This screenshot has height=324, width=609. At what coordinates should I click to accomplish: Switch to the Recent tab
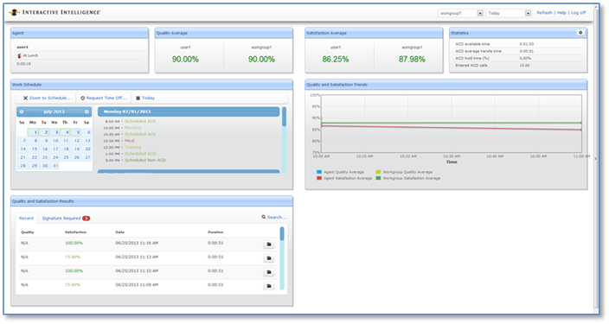[x=27, y=218]
